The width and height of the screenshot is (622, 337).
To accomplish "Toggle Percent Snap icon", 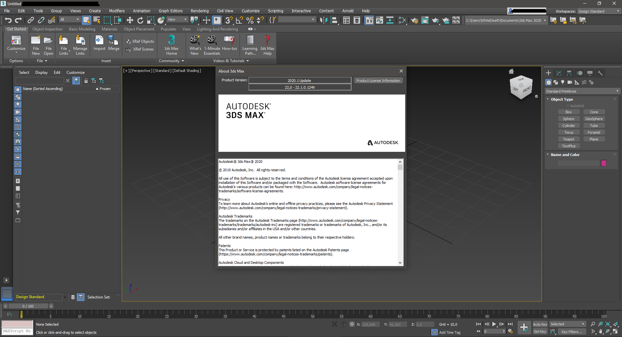I will click(x=250, y=20).
